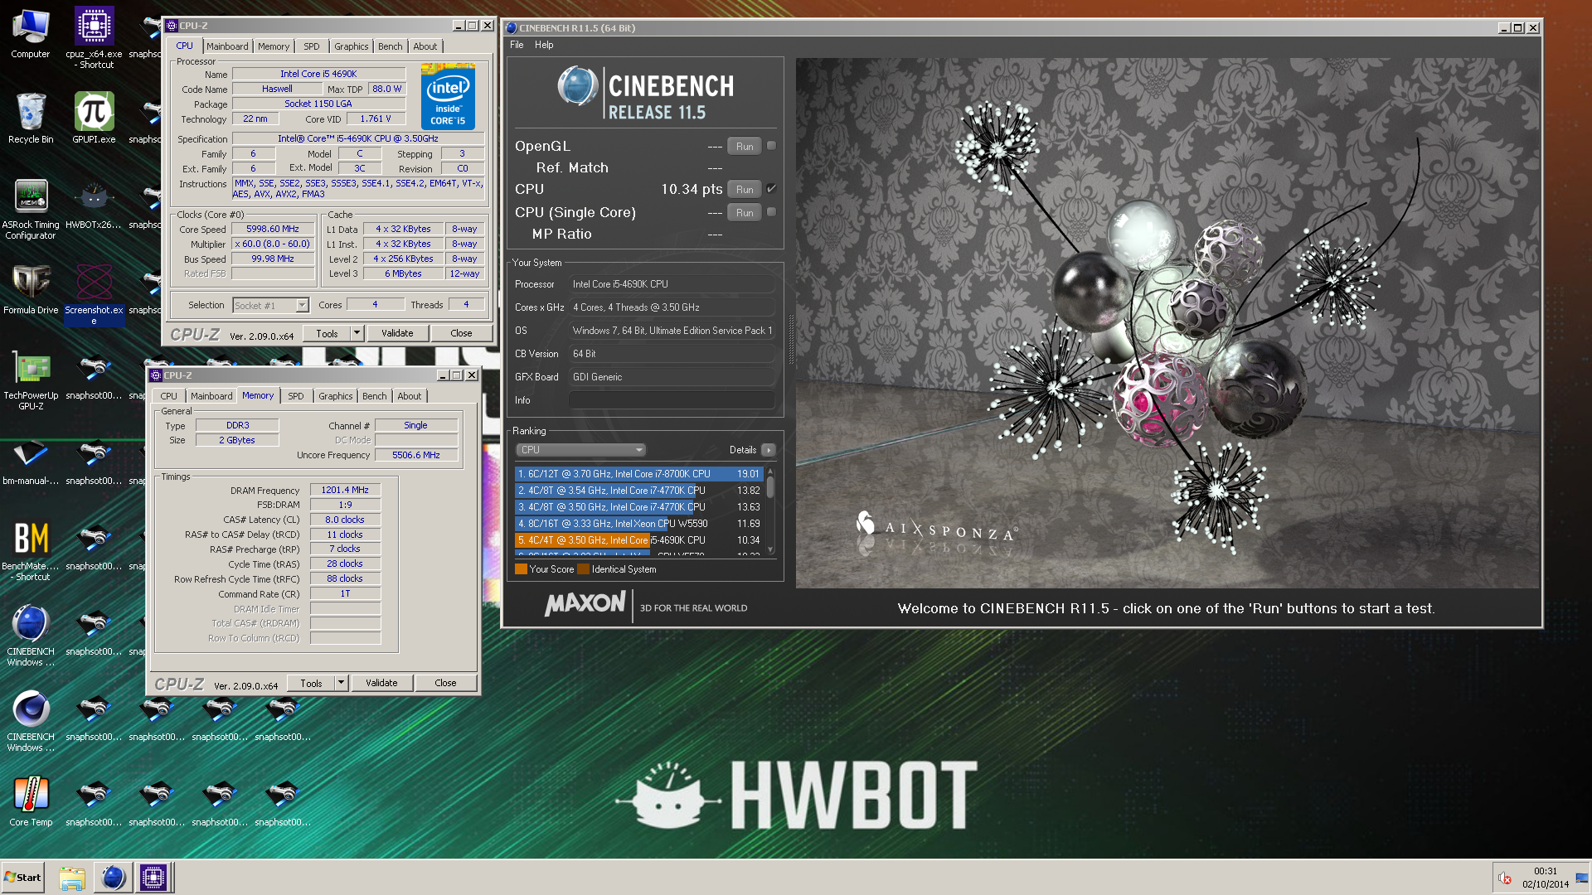The image size is (1592, 895).
Task: Click the volume tray icon
Action: [1504, 878]
